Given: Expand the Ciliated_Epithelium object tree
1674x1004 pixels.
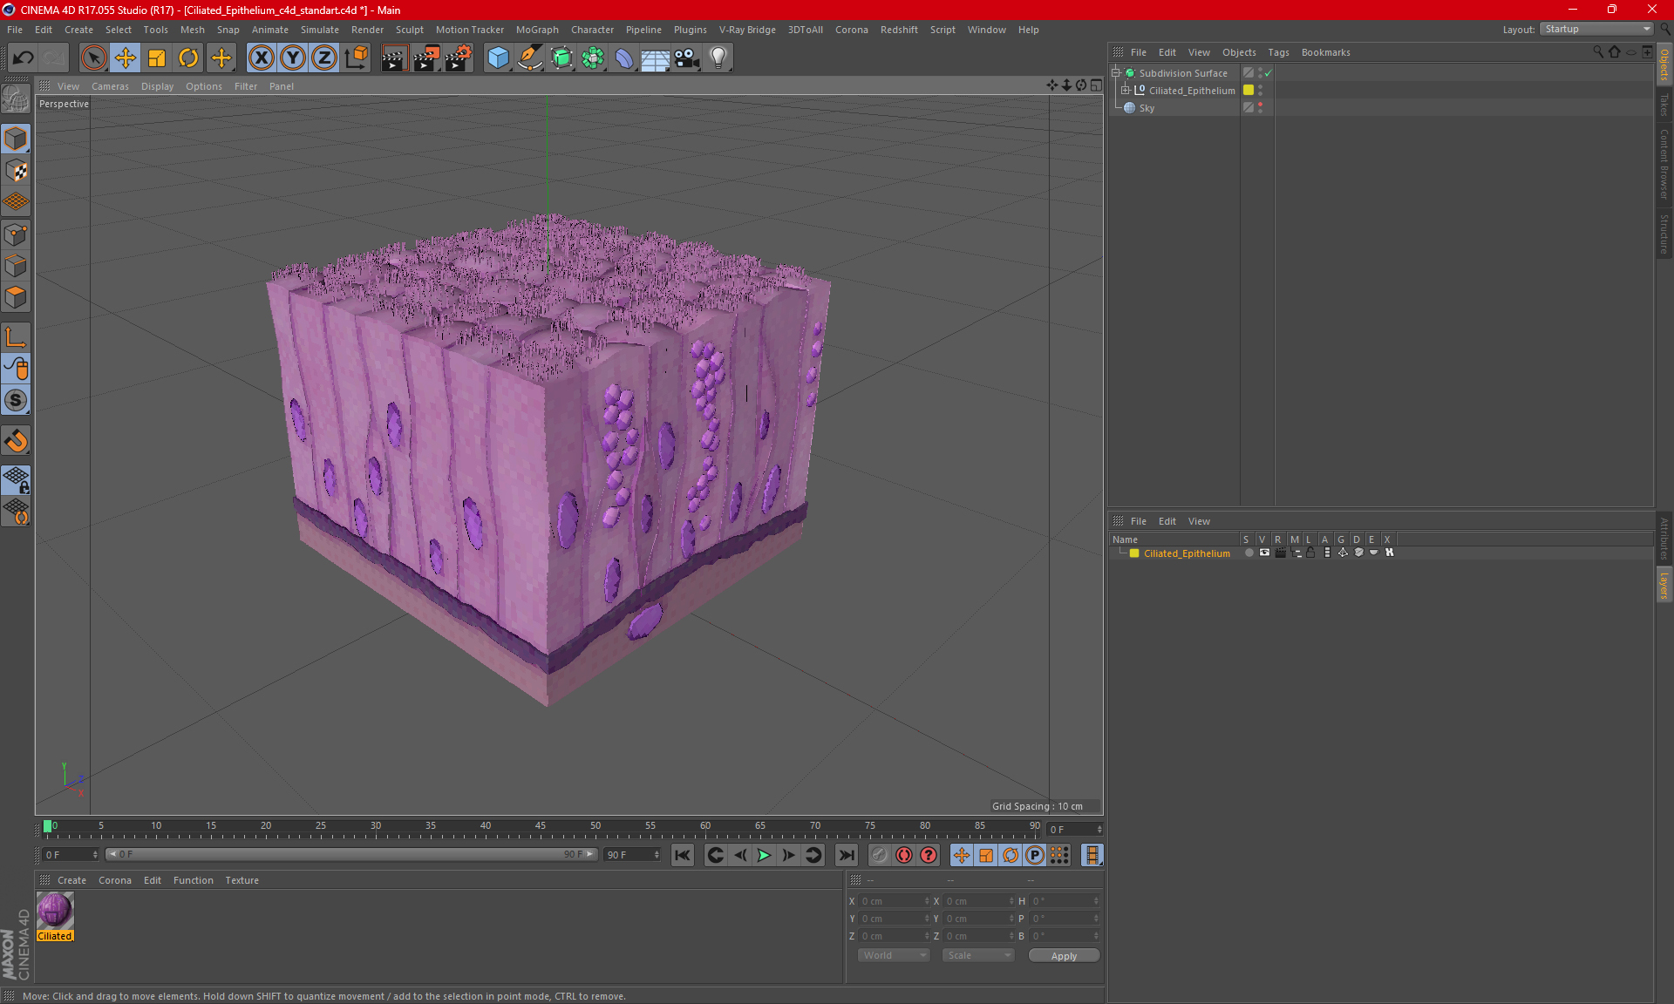Looking at the screenshot, I should click(1126, 91).
